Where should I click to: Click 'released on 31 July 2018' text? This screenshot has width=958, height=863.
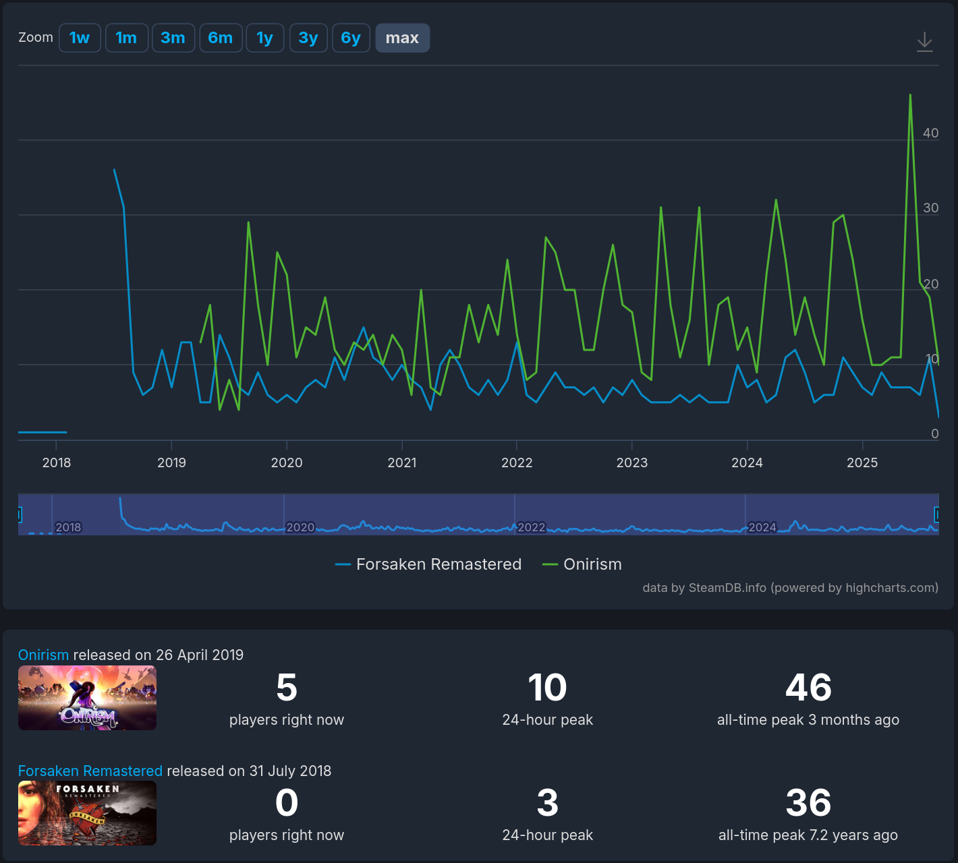click(249, 771)
